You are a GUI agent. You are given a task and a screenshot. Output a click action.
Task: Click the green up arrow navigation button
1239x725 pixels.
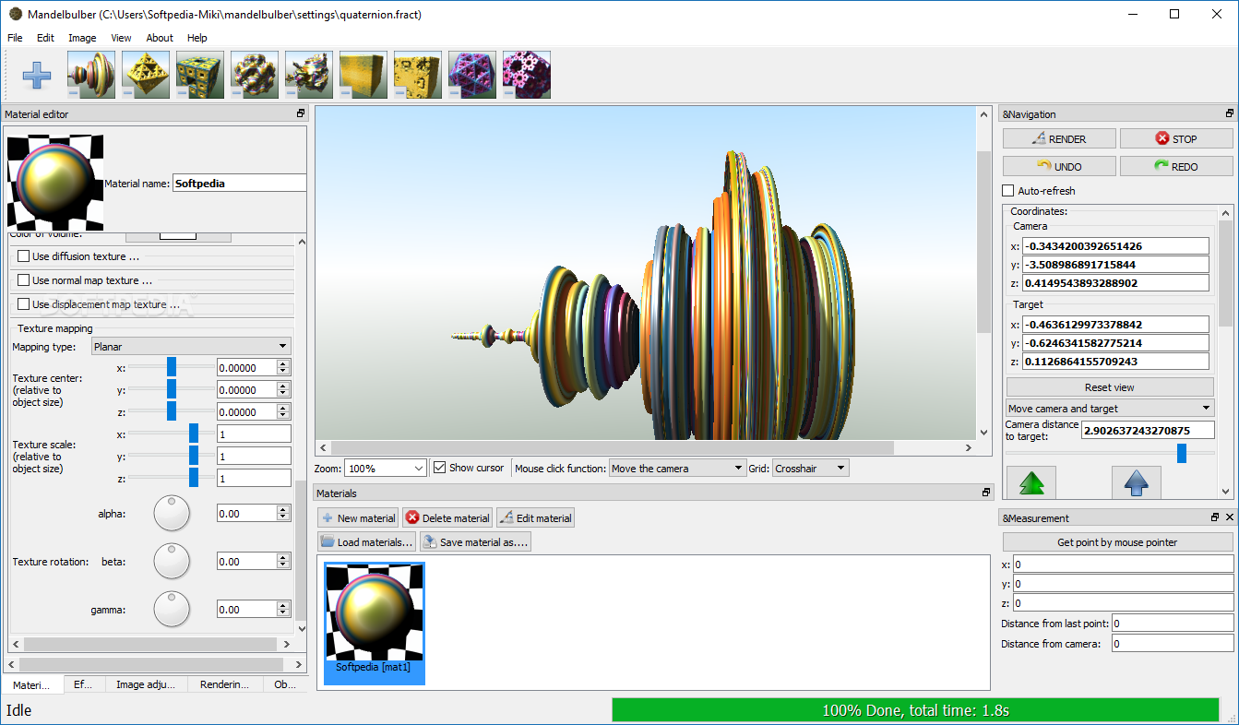pos(1031,482)
